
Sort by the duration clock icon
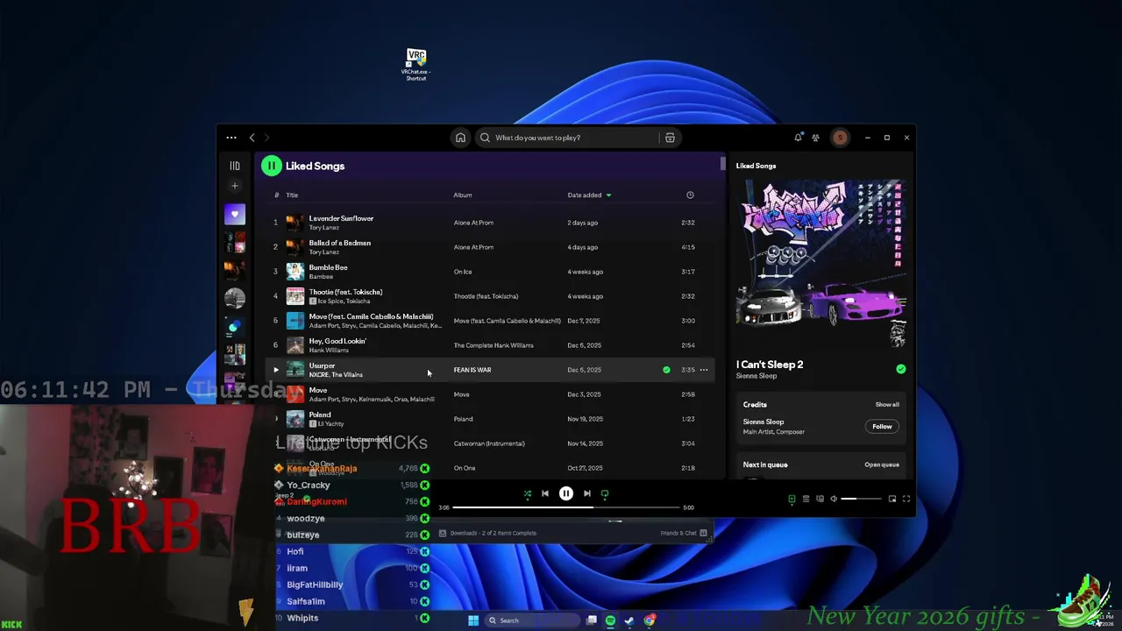click(x=690, y=195)
